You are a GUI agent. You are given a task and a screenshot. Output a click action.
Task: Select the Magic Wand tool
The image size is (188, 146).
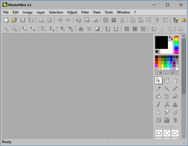point(167,88)
